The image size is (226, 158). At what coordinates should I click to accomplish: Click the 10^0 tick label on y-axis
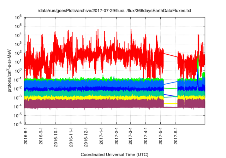18,70
